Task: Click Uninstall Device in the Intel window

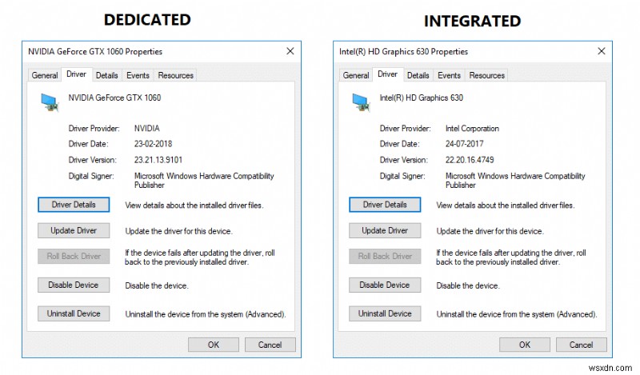Action: 385,313
